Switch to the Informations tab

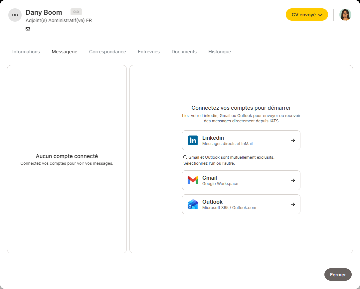(x=26, y=52)
